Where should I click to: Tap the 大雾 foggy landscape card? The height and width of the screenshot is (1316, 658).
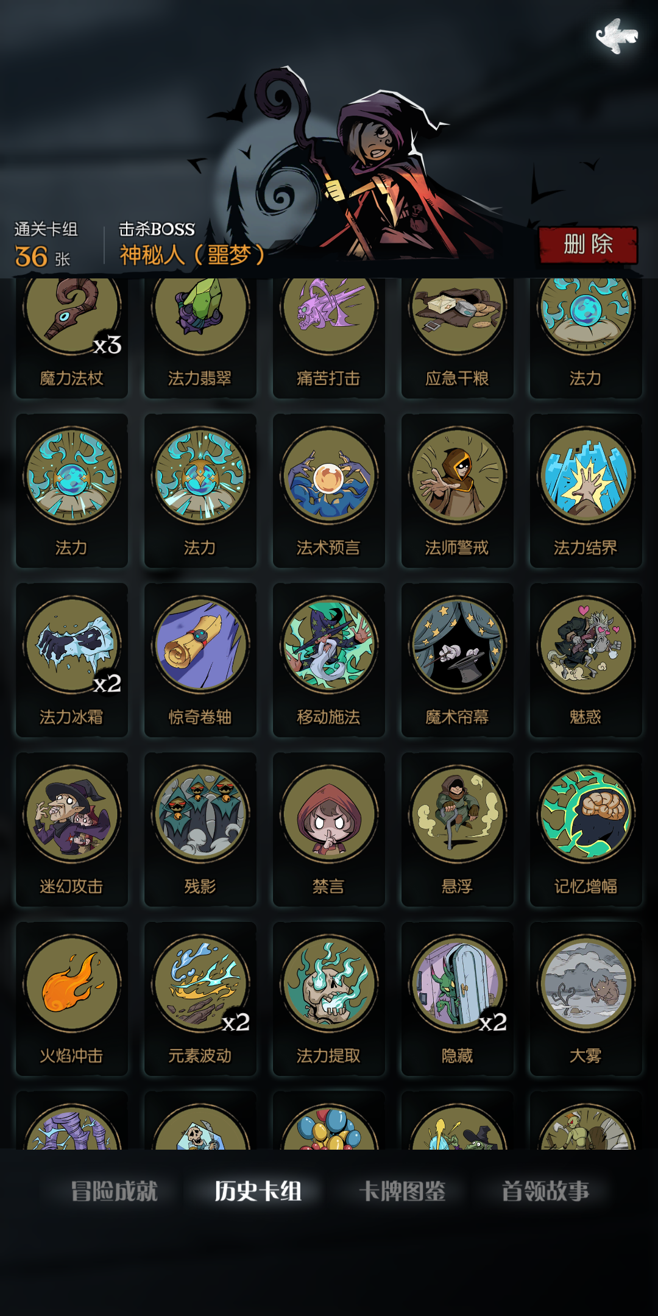tap(586, 999)
